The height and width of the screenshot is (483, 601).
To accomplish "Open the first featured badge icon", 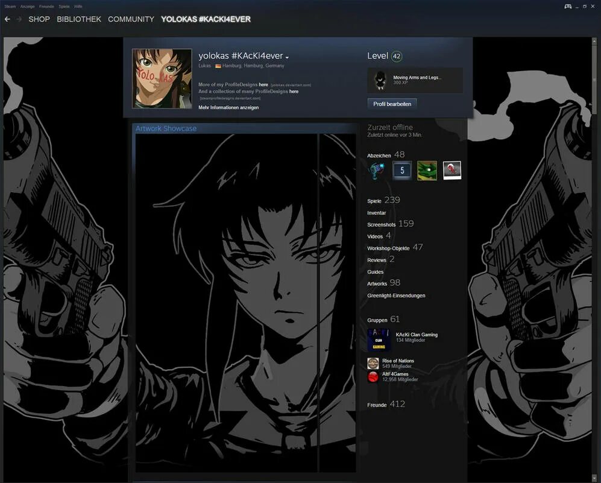I will (377, 171).
